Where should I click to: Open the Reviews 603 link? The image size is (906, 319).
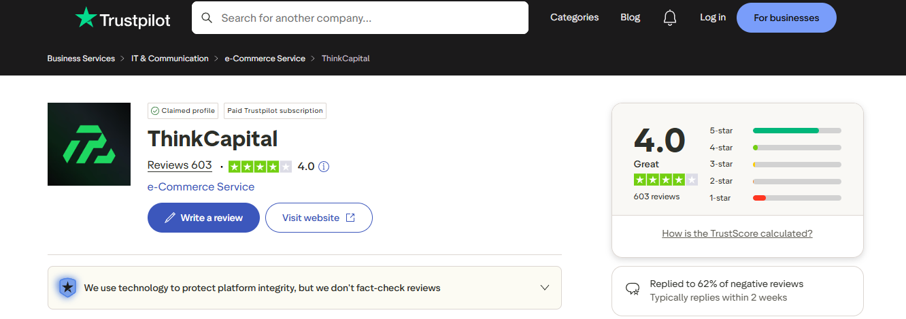(180, 165)
